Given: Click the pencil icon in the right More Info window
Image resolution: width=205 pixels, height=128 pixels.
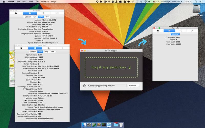Looking at the screenshot, I should [192, 30].
